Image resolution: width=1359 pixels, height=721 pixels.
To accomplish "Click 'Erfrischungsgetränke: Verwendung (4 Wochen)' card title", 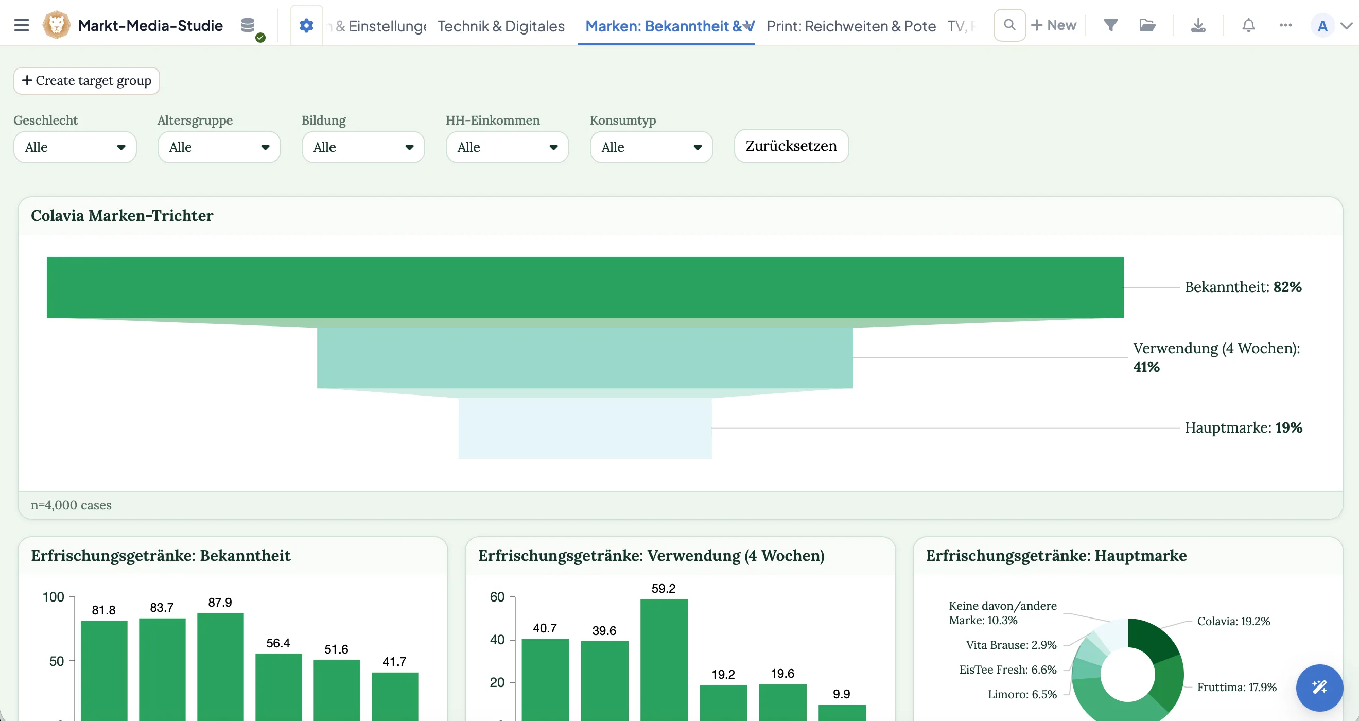I will click(x=651, y=556).
